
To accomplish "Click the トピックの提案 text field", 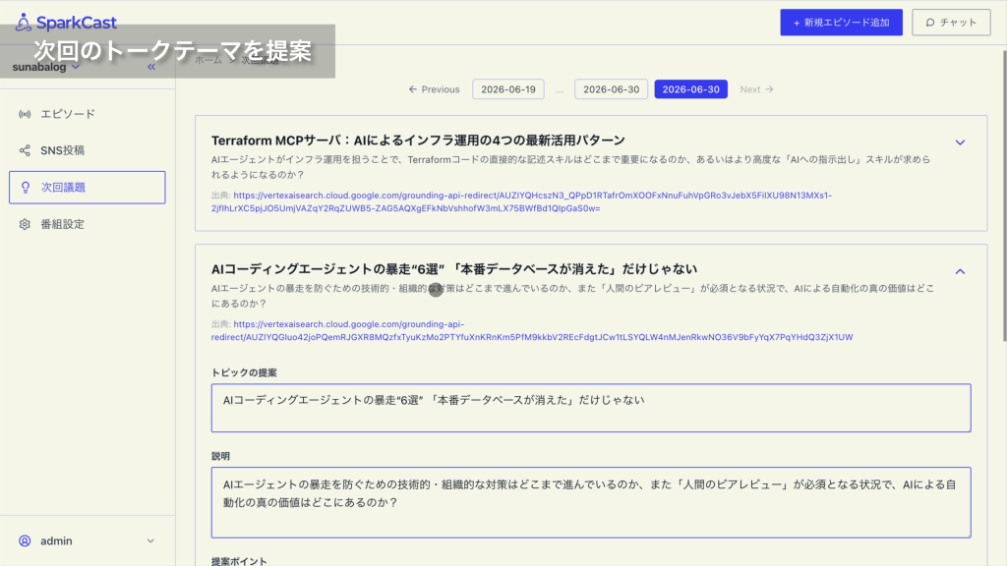I will pyautogui.click(x=591, y=408).
